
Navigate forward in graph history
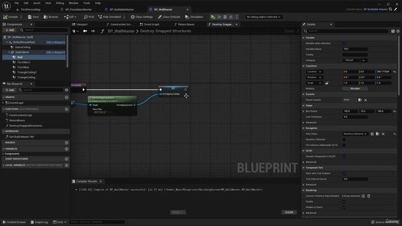click(x=93, y=31)
